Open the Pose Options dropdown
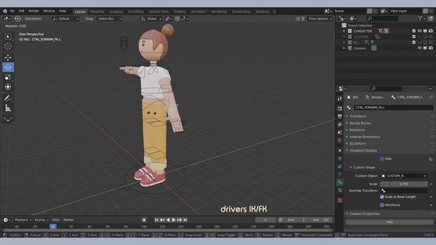The image size is (436, 245). point(320,18)
